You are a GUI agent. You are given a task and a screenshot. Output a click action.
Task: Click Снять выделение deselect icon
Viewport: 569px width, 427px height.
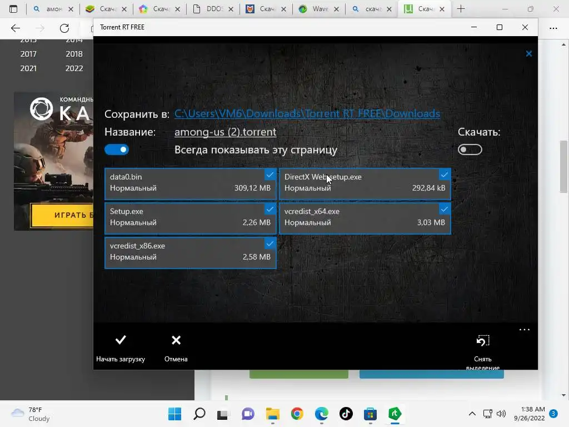click(483, 341)
